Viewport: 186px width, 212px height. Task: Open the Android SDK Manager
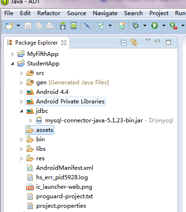[x=63, y=26]
